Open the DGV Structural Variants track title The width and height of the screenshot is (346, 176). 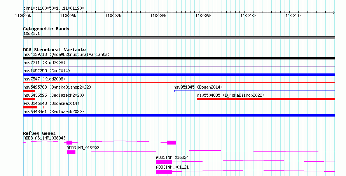pyautogui.click(x=54, y=50)
